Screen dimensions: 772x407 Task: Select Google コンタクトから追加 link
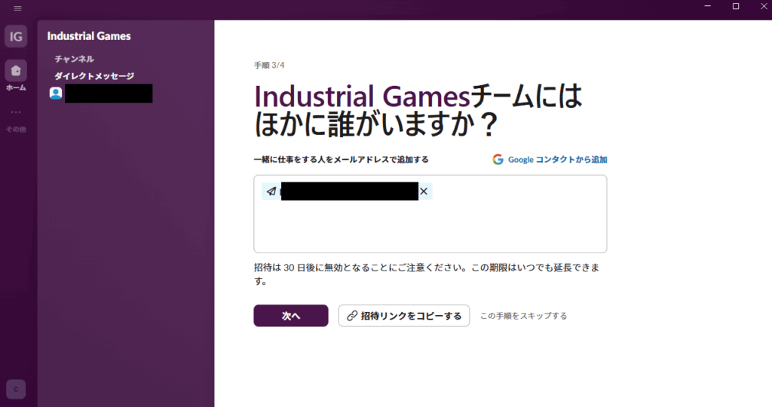(557, 159)
